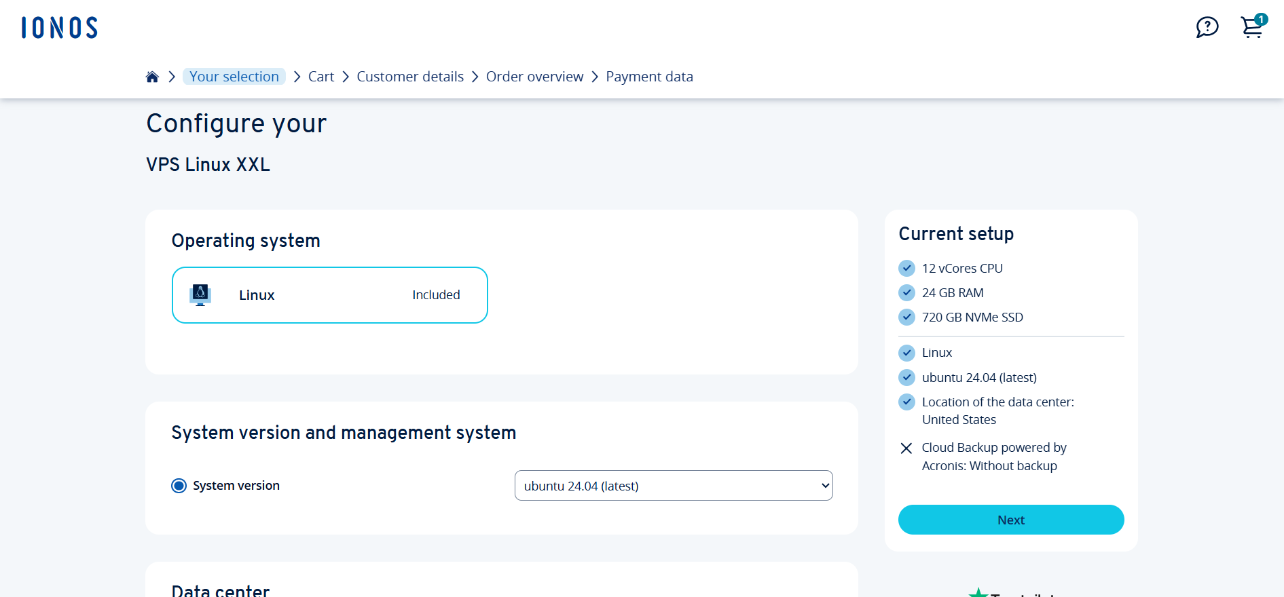Screen dimensions: 1284x597
Task: Open the help chat icon
Action: pyautogui.click(x=1207, y=28)
